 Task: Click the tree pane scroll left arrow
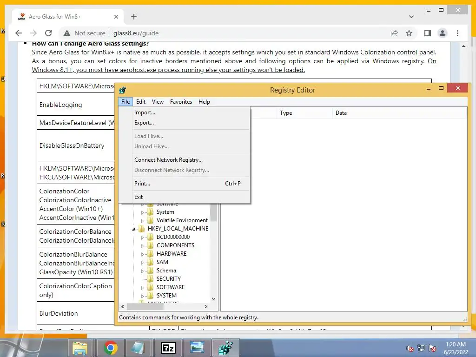(123, 307)
